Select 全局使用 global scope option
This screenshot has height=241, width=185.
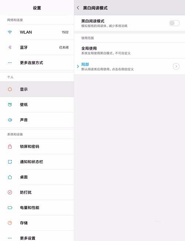click(x=129, y=51)
